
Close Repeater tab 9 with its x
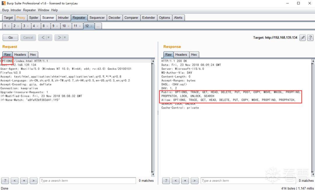tap(57, 26)
